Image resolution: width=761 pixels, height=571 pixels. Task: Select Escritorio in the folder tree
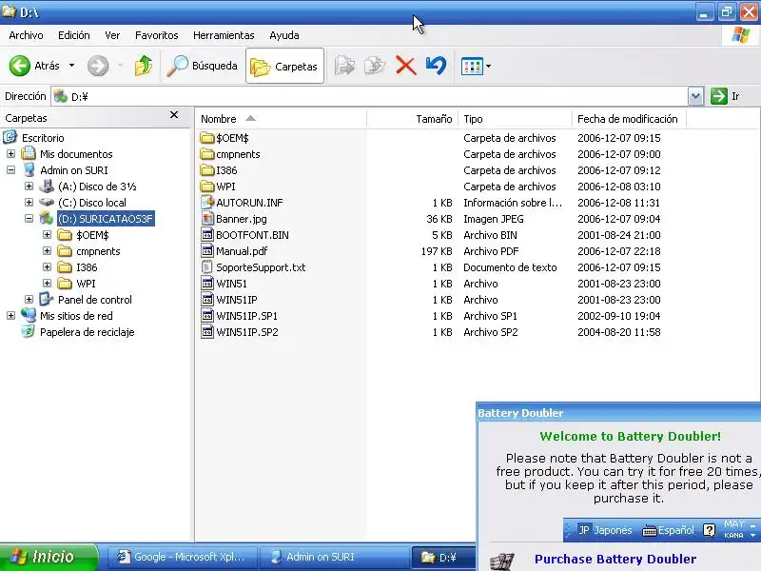(x=43, y=138)
